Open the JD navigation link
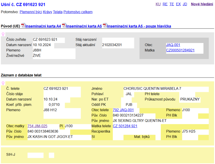Viewport: 215px width, 164px height. pyautogui.click(x=185, y=4)
